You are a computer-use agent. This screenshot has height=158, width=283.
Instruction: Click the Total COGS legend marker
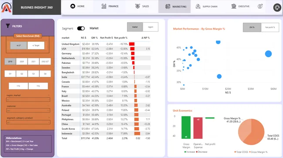[235, 152]
